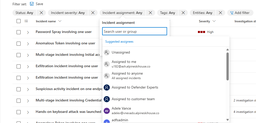
Task: Remove the Incident severity filter
Action: tap(93, 13)
